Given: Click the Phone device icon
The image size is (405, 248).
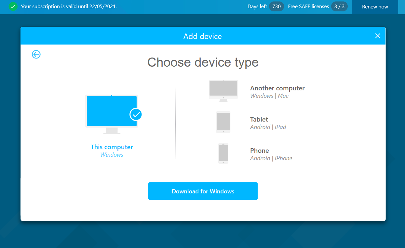Looking at the screenshot, I should (223, 153).
